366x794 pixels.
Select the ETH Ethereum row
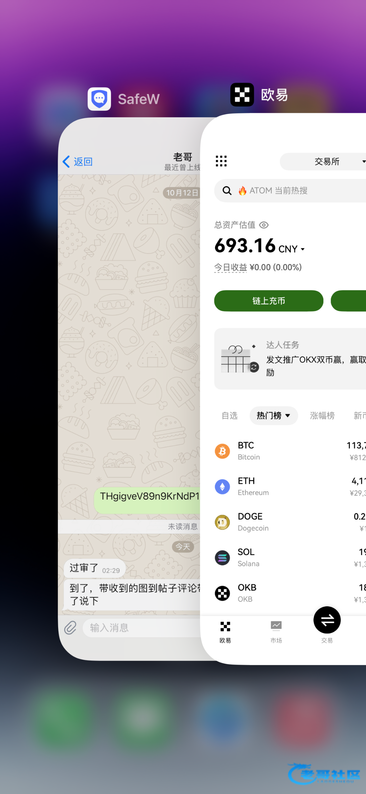click(290, 487)
